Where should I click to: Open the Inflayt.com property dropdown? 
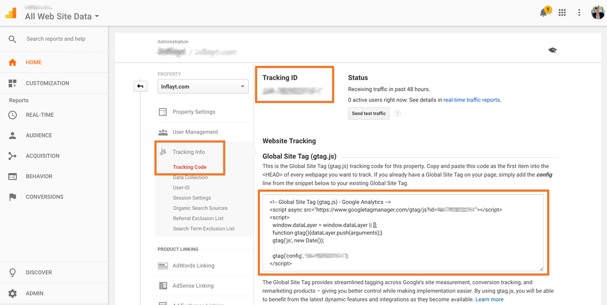pos(203,86)
